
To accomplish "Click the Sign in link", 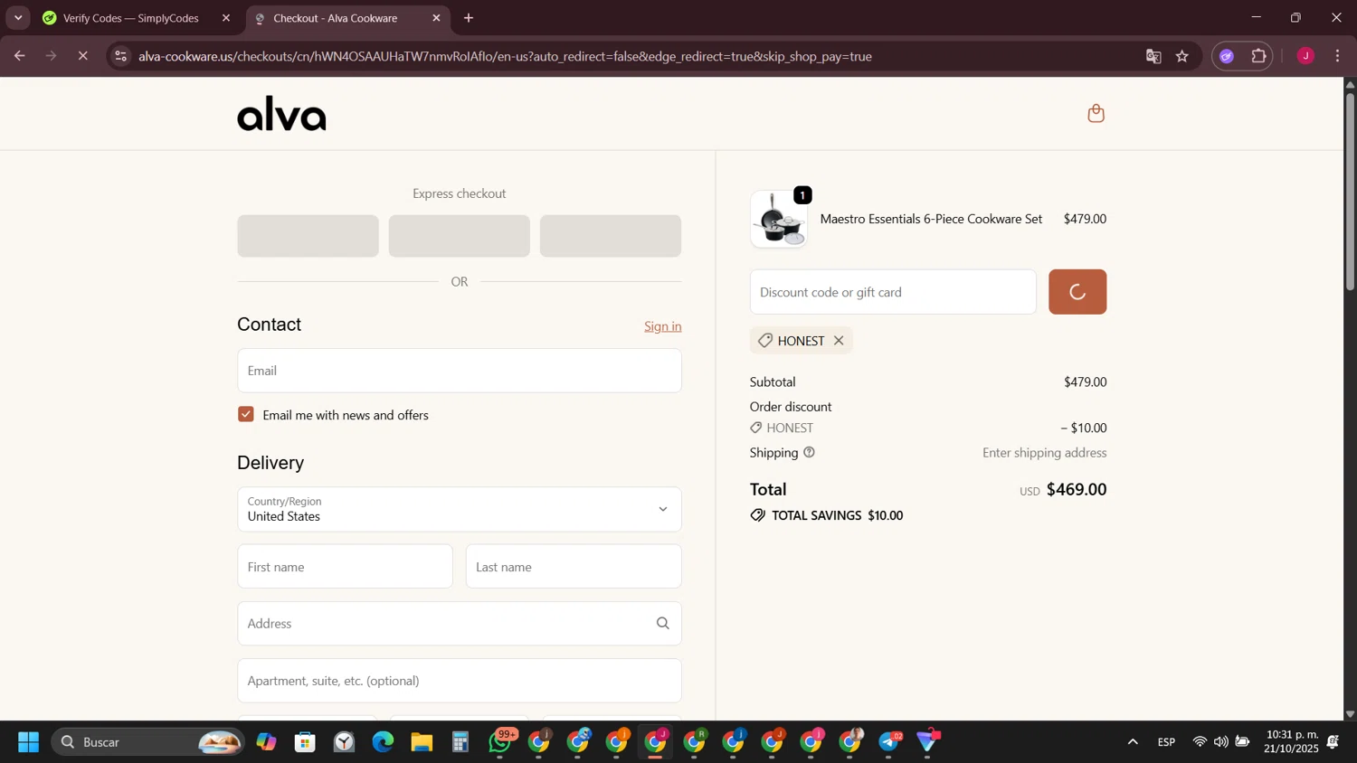I will 663,326.
